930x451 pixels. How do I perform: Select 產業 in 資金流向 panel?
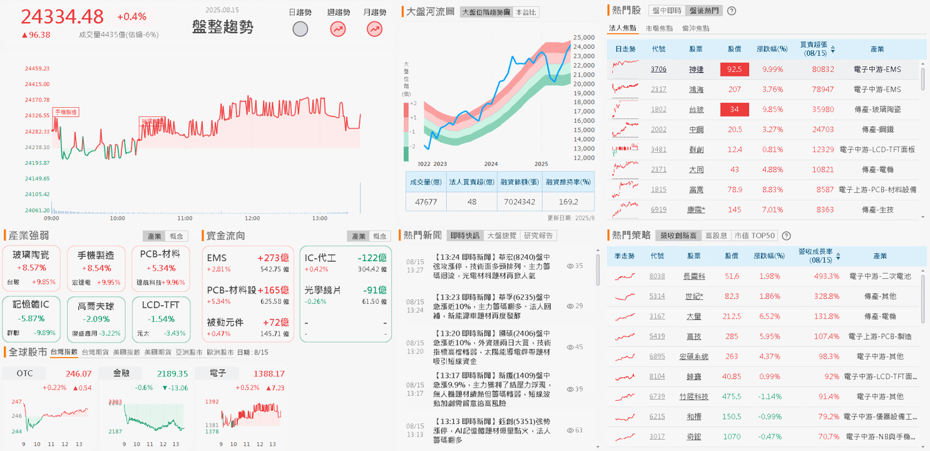click(x=358, y=236)
